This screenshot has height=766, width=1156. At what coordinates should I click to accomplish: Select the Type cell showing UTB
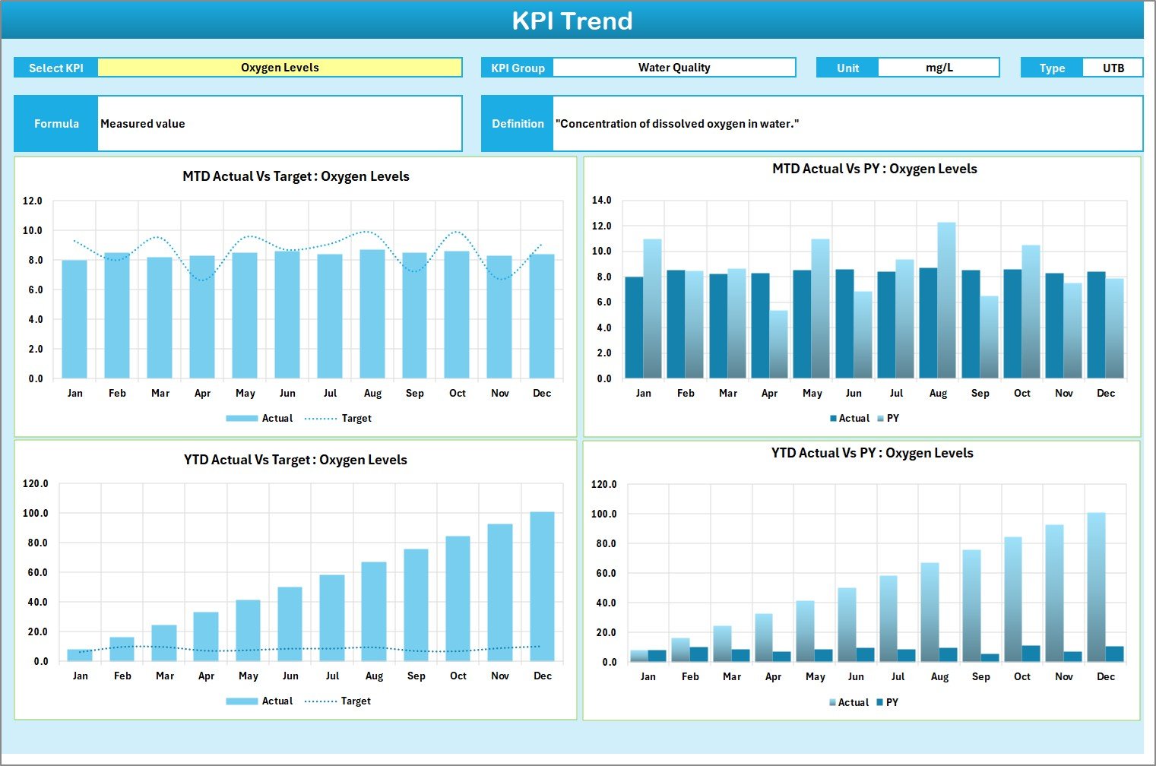point(1113,68)
